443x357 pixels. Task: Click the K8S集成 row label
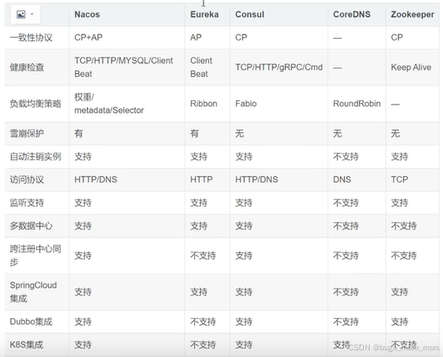(x=26, y=345)
